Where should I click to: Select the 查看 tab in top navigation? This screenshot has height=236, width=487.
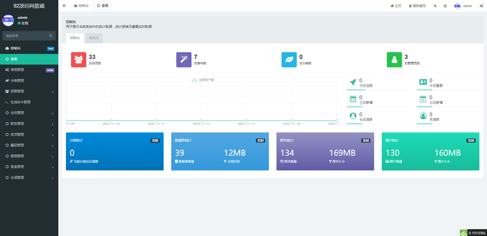[103, 6]
